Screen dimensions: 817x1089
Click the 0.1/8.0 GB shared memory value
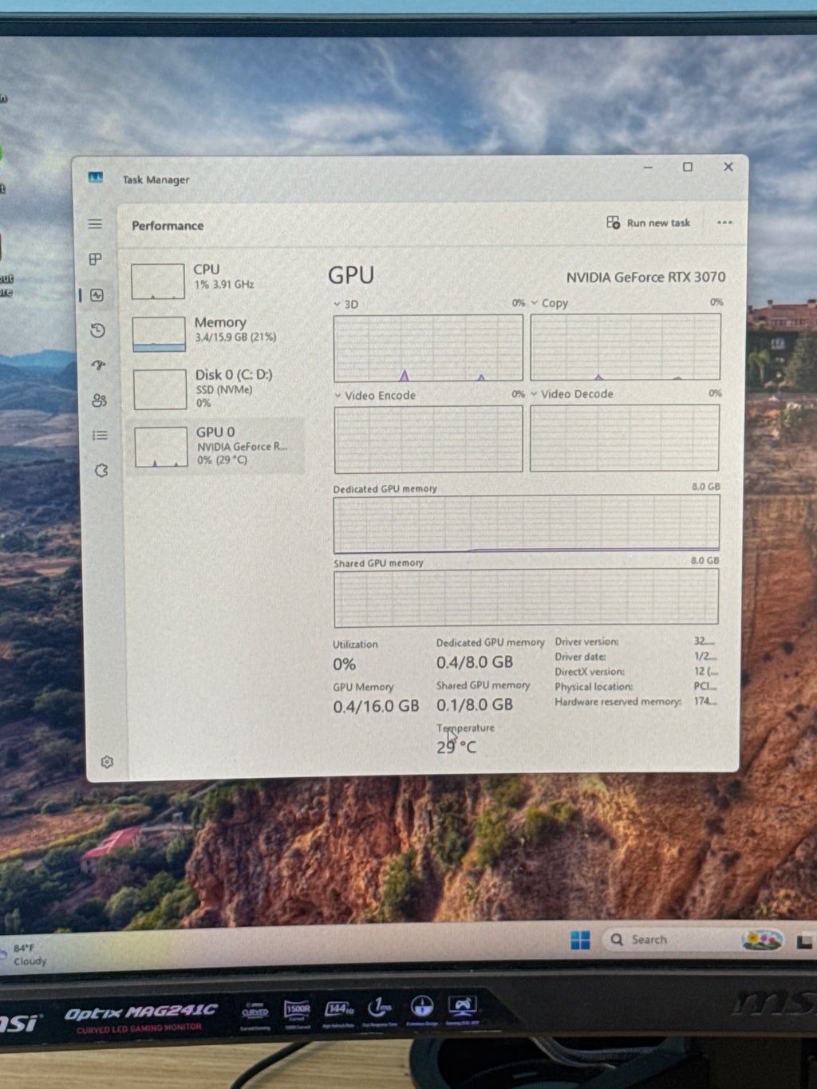point(475,704)
